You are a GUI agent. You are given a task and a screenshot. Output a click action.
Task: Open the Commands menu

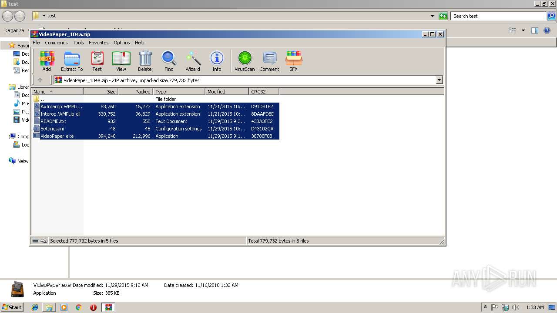click(56, 43)
